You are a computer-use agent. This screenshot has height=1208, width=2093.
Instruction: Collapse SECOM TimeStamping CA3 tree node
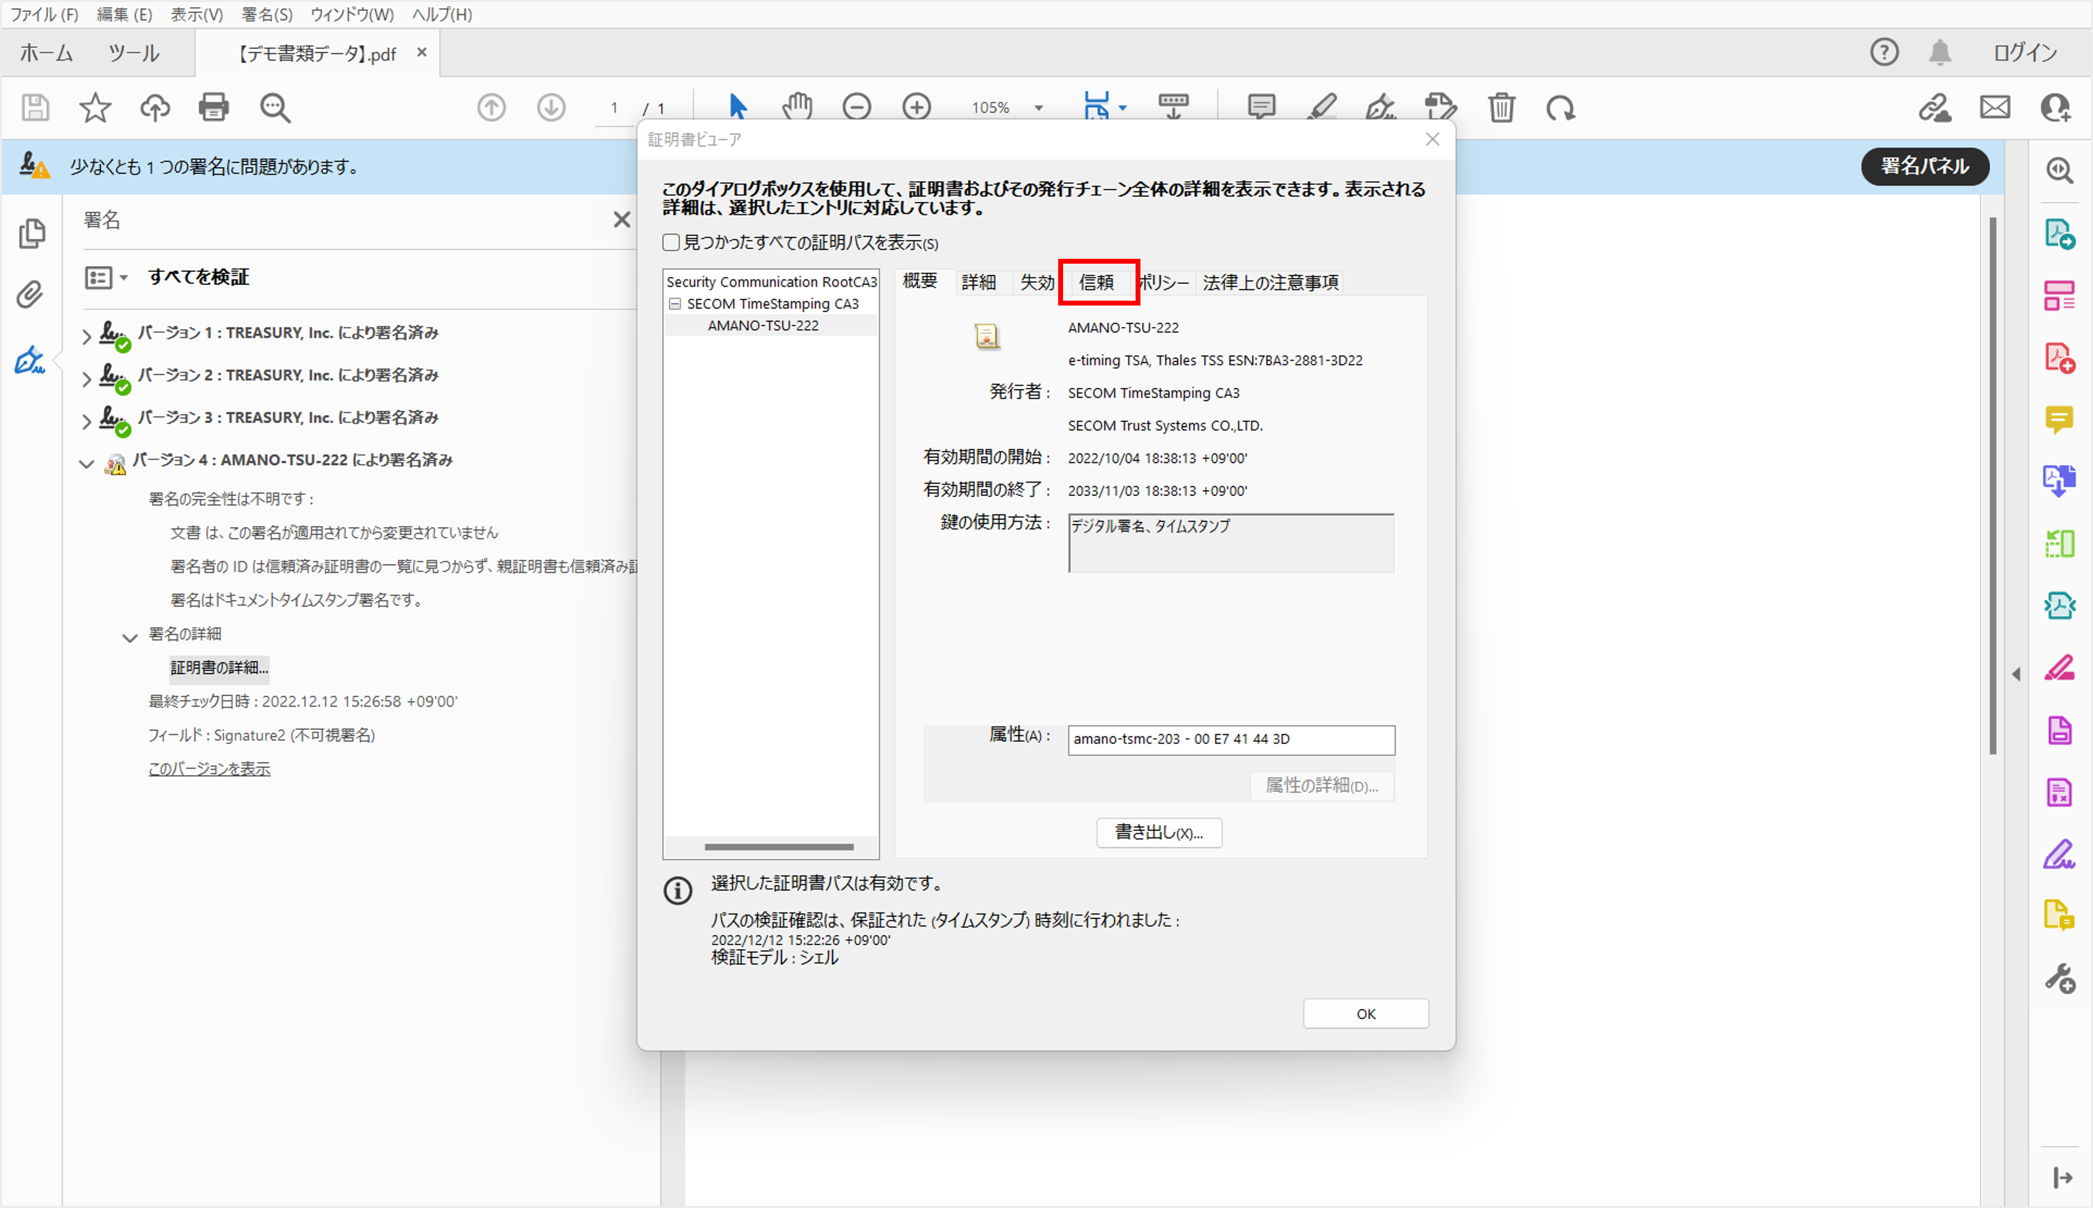675,304
